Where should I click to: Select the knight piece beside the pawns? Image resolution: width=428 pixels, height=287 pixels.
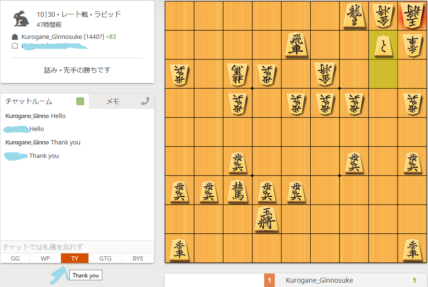pyautogui.click(x=237, y=191)
